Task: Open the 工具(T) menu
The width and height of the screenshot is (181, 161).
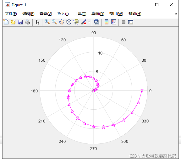Action: 80,14
